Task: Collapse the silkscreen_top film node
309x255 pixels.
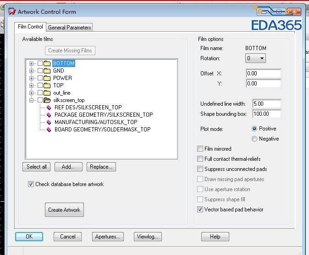Action: point(31,100)
